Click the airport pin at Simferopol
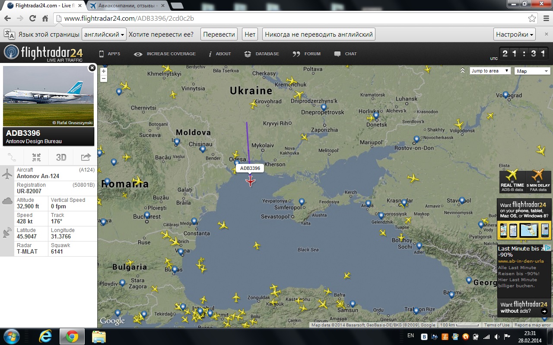This screenshot has height=345, width=553. 302,201
